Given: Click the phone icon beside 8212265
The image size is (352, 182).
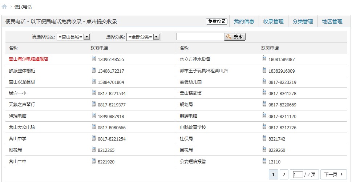Looking at the screenshot, I should (94, 149).
